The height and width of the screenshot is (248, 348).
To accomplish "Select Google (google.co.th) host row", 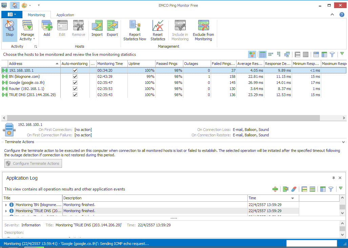I will tap(174, 83).
